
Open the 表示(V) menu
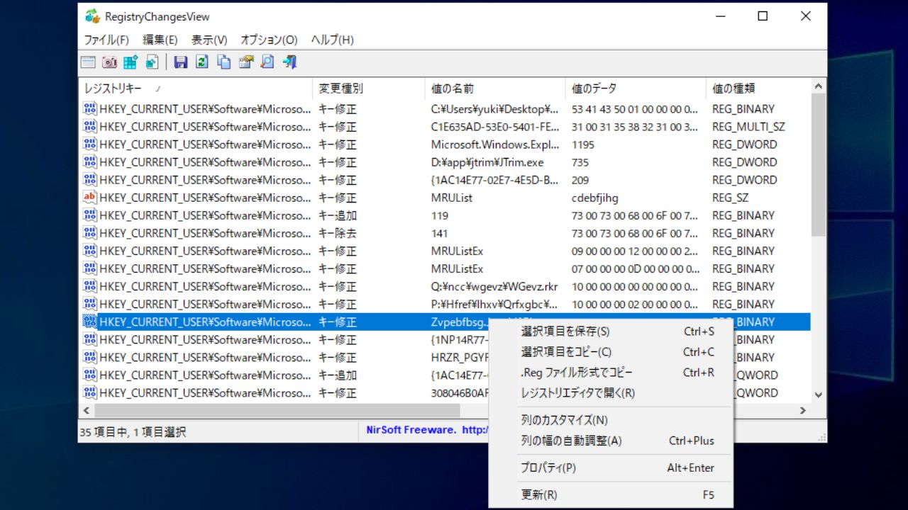coord(209,40)
